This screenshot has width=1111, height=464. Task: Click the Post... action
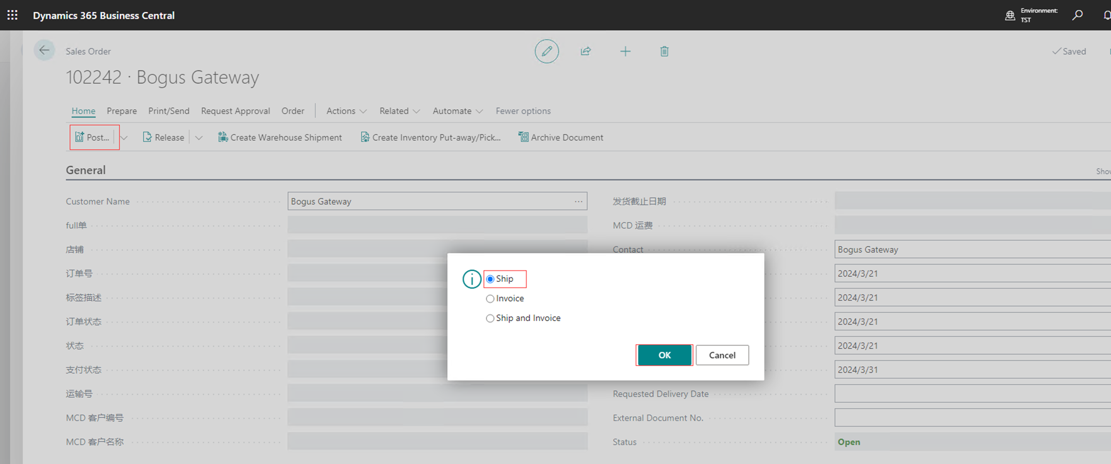[92, 137]
